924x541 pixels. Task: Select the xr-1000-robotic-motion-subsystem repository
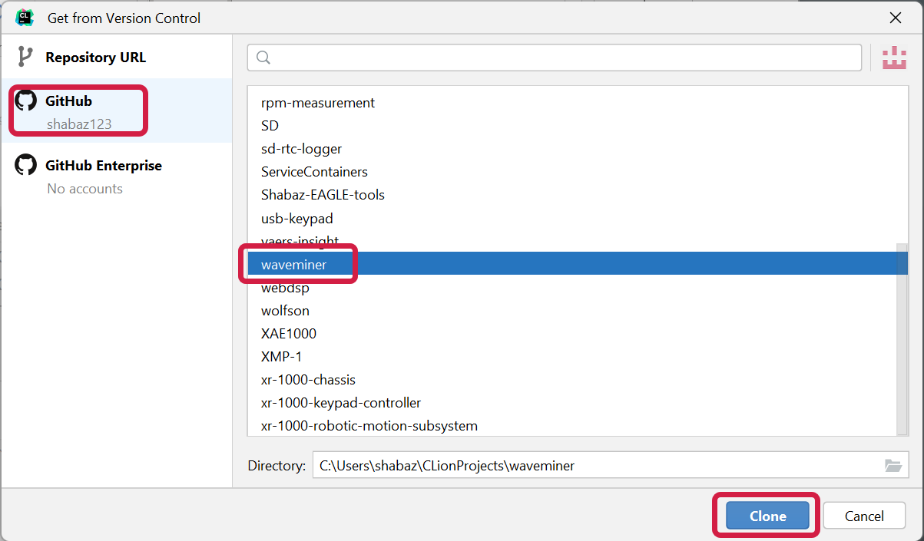click(571, 426)
